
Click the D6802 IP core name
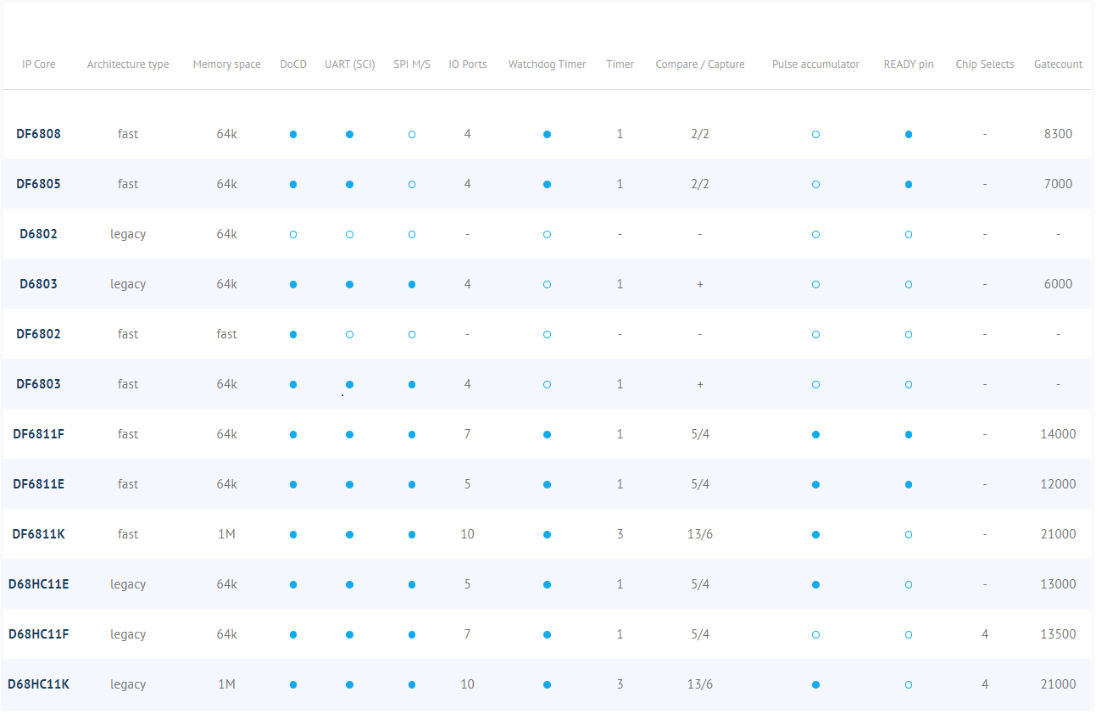pos(38,234)
